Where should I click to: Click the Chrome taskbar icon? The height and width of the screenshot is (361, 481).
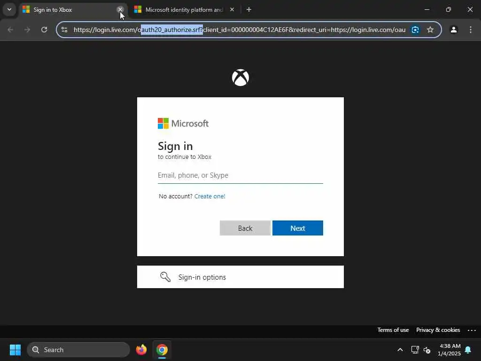(x=162, y=350)
